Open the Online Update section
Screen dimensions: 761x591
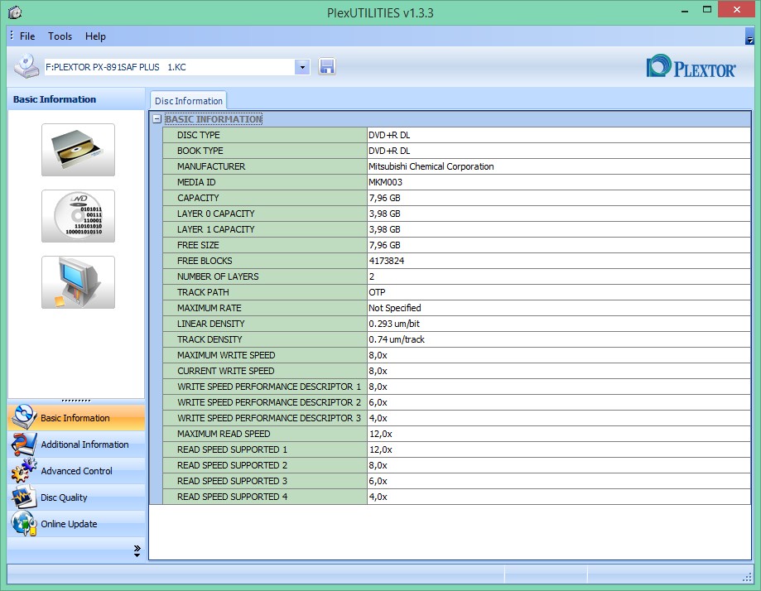tap(69, 524)
